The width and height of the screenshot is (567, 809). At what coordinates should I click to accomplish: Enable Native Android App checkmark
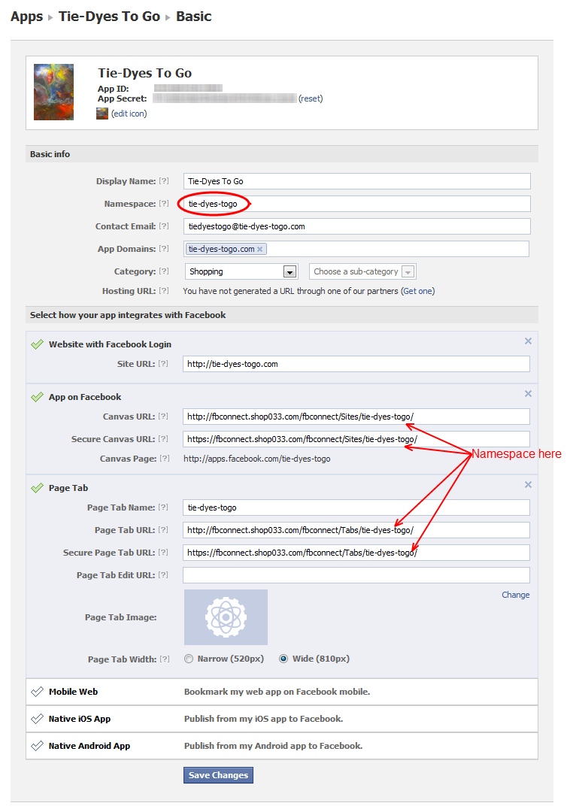[37, 746]
